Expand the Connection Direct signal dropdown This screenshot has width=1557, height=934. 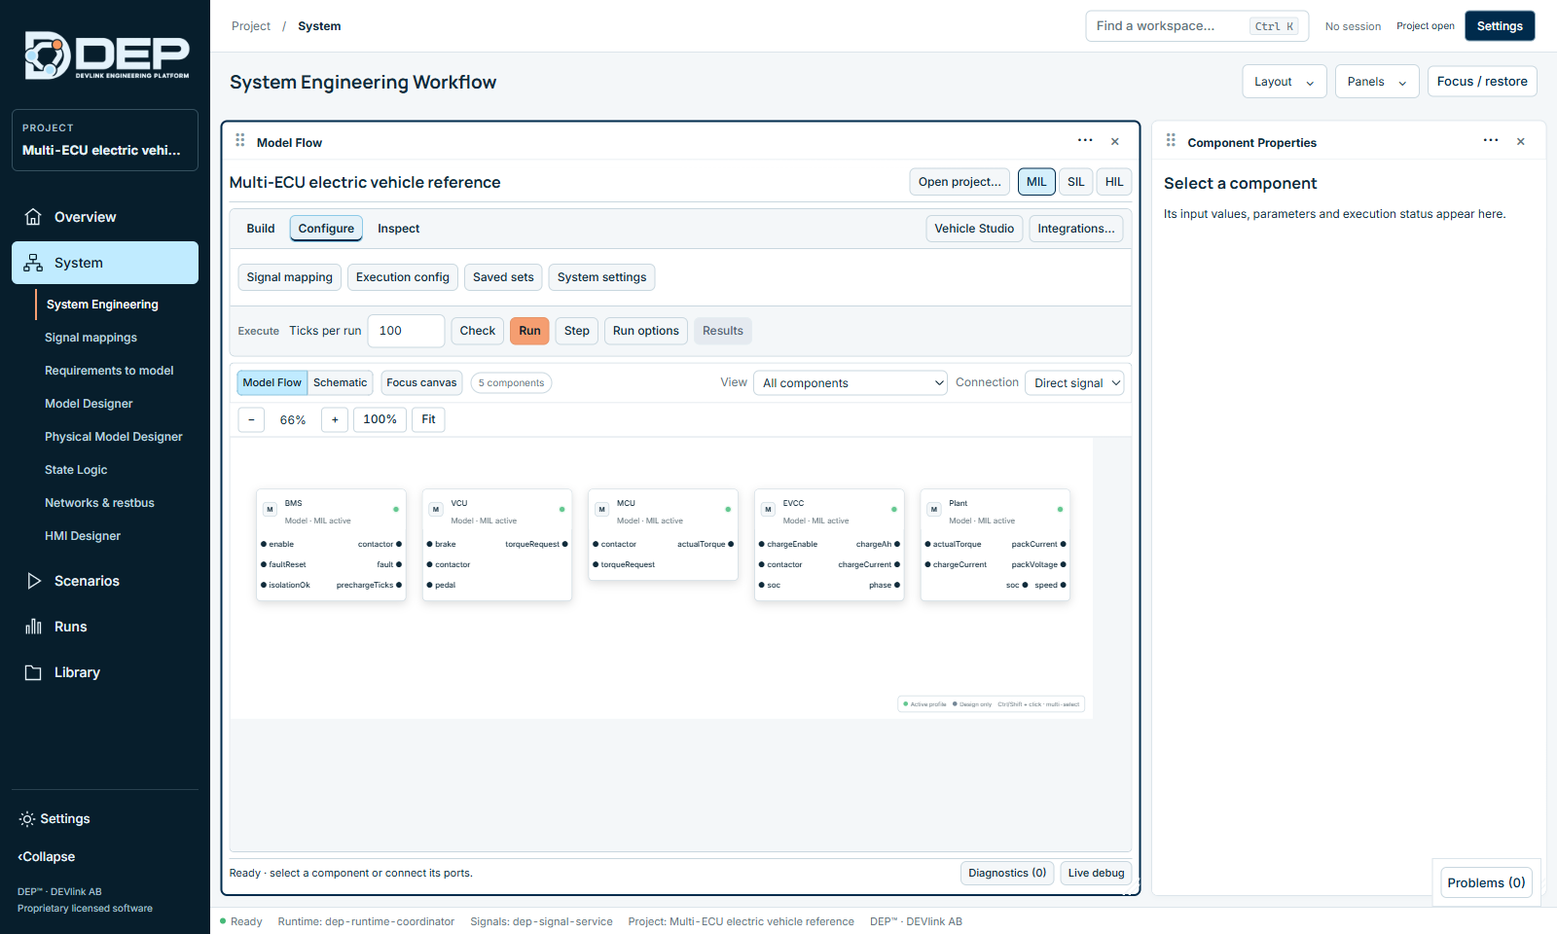1074,383
